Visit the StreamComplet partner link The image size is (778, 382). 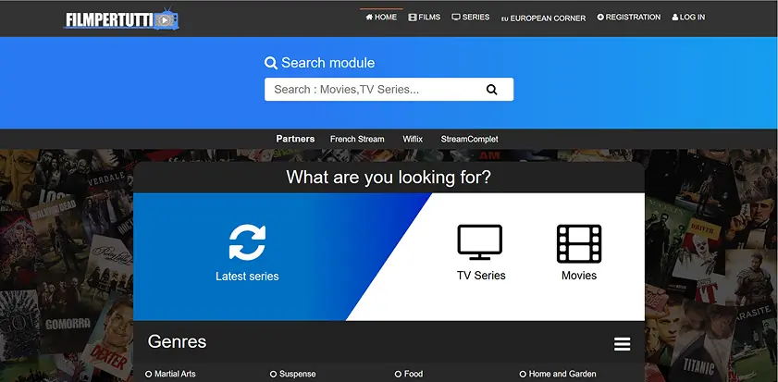click(469, 139)
